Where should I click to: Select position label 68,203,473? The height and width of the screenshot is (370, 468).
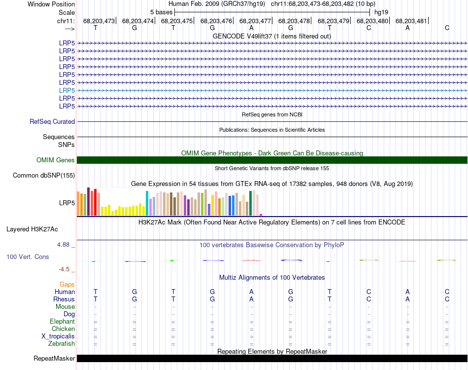click(99, 21)
